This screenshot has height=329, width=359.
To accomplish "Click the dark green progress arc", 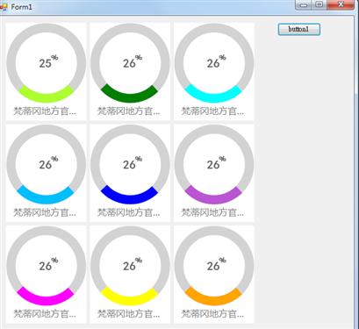I will (x=129, y=95).
